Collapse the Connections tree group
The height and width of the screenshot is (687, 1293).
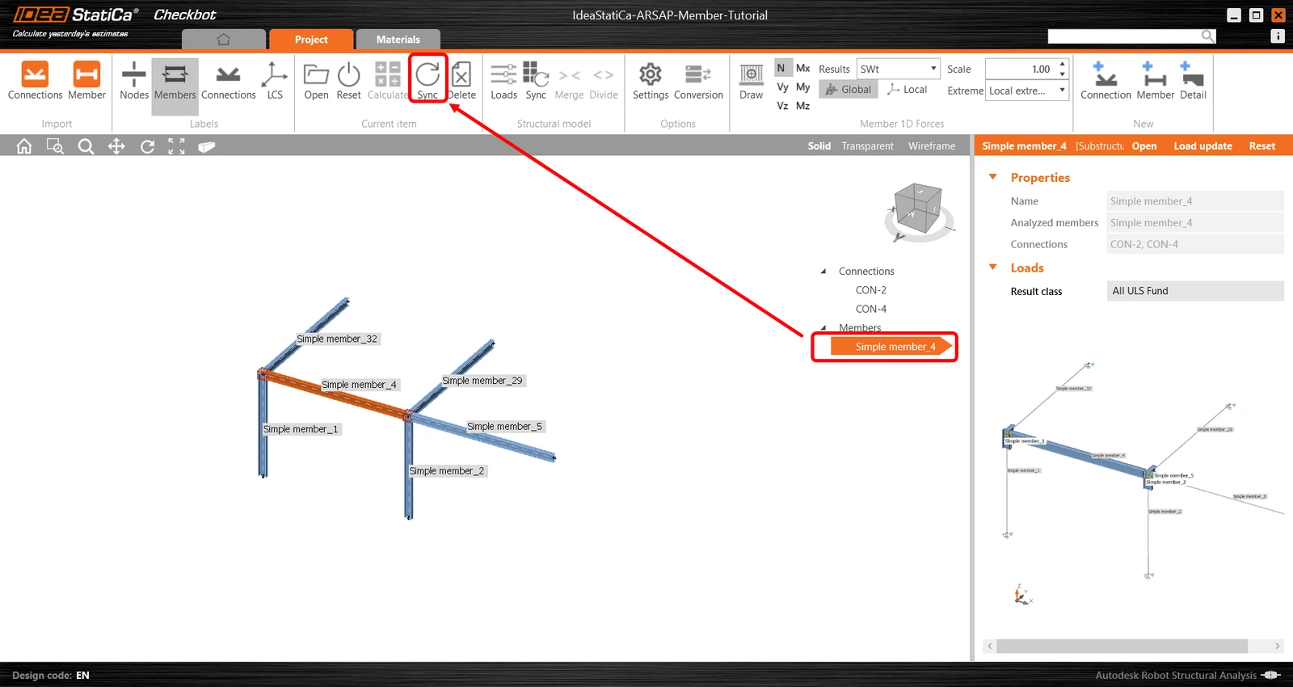point(823,272)
